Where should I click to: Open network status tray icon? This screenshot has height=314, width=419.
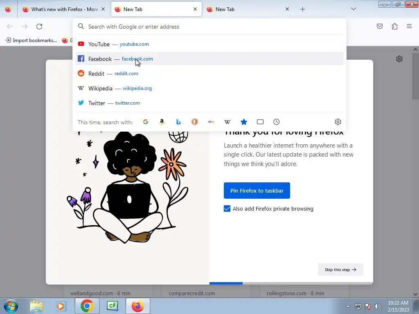[358, 306]
